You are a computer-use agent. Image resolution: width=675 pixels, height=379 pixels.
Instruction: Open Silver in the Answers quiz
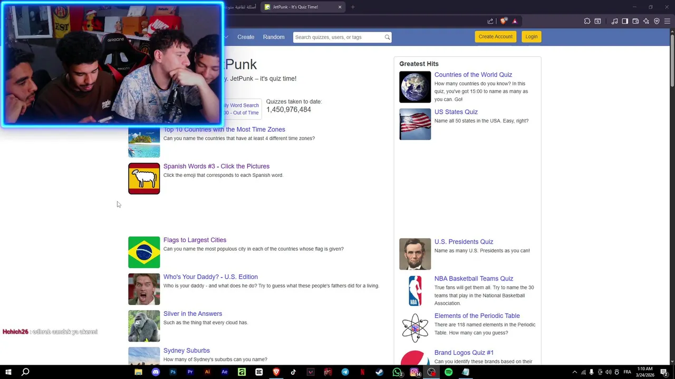tap(192, 314)
